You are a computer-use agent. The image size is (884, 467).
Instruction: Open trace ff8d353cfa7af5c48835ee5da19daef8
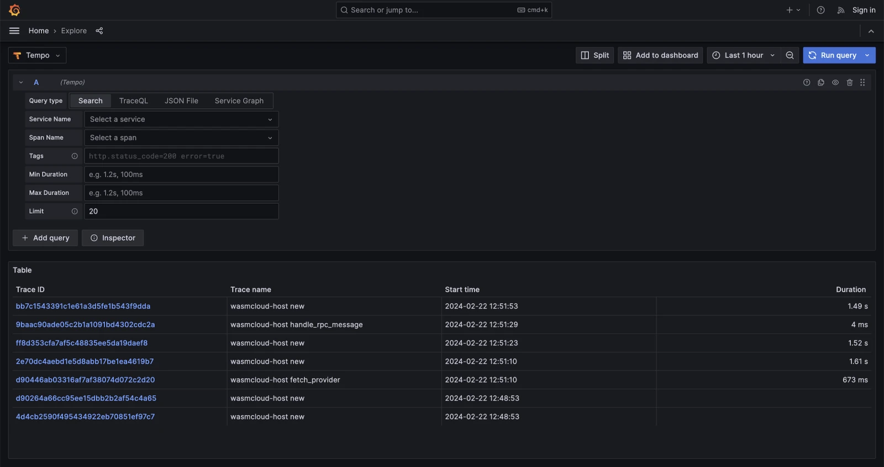pos(82,343)
